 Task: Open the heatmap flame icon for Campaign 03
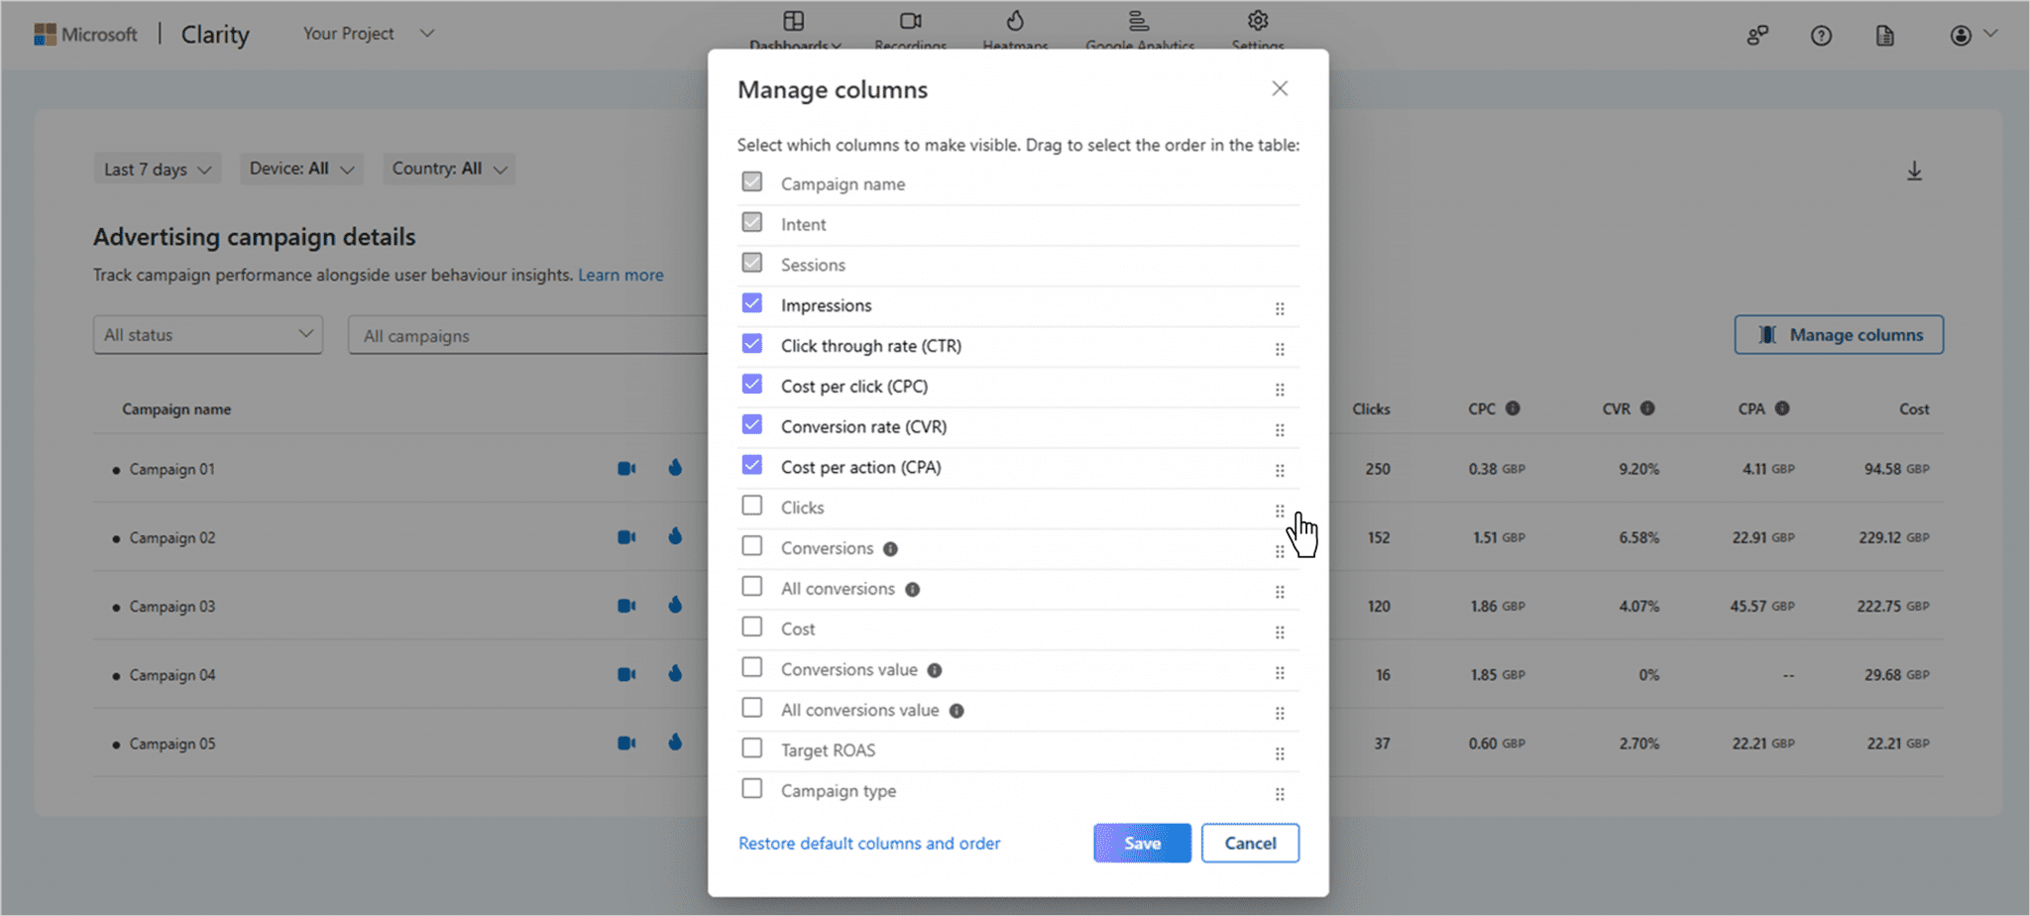[x=675, y=606]
